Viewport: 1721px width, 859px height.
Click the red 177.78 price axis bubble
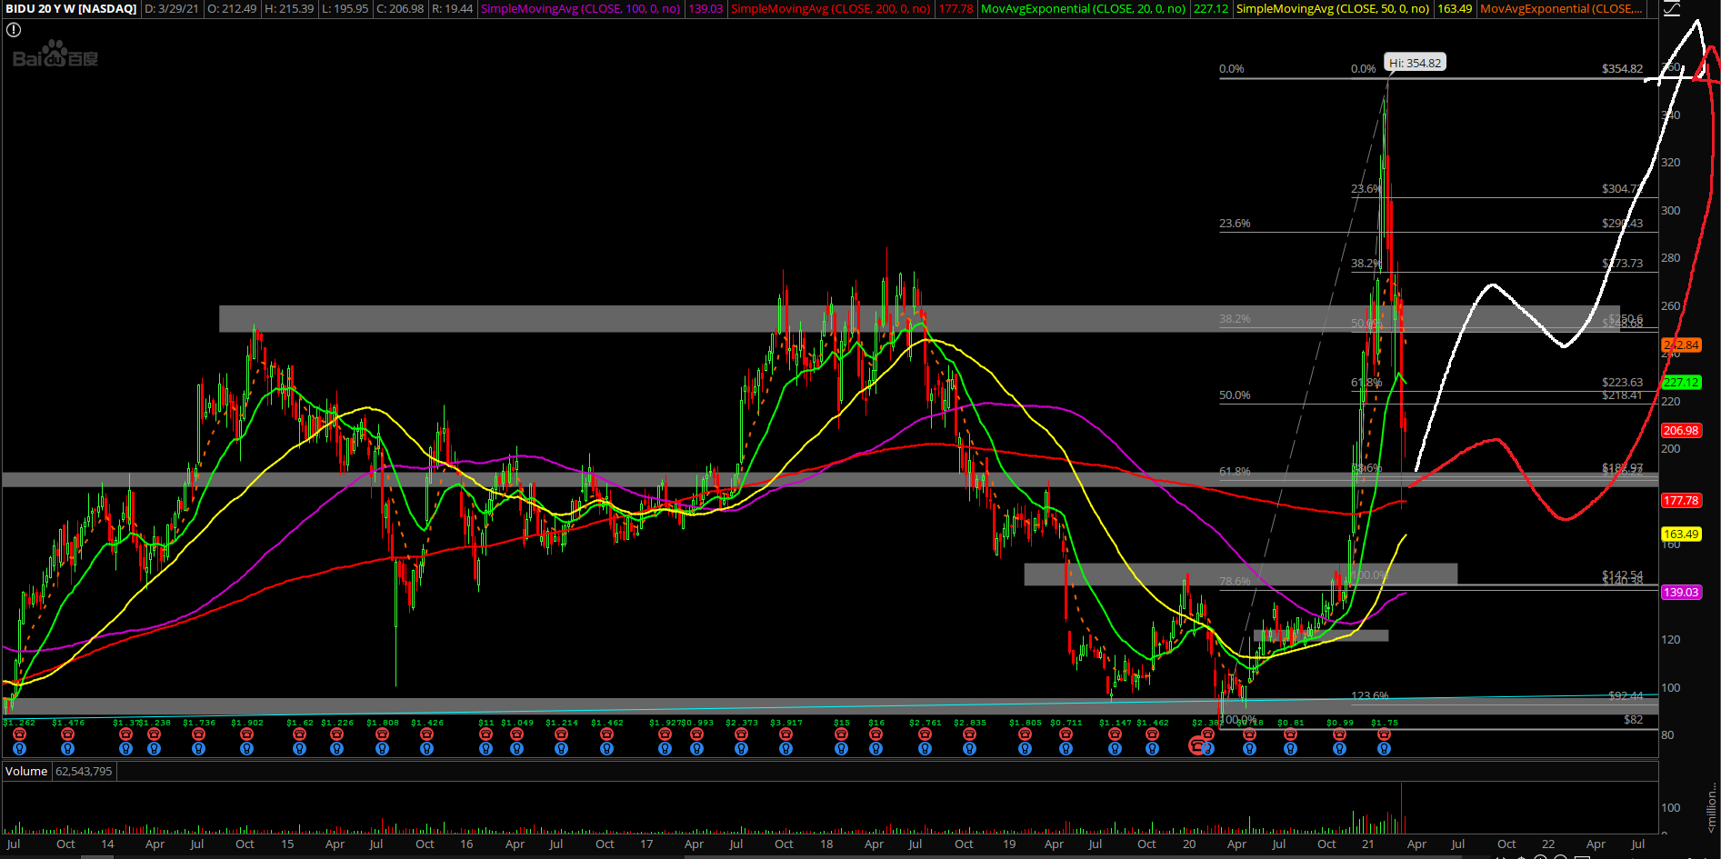coord(1681,501)
